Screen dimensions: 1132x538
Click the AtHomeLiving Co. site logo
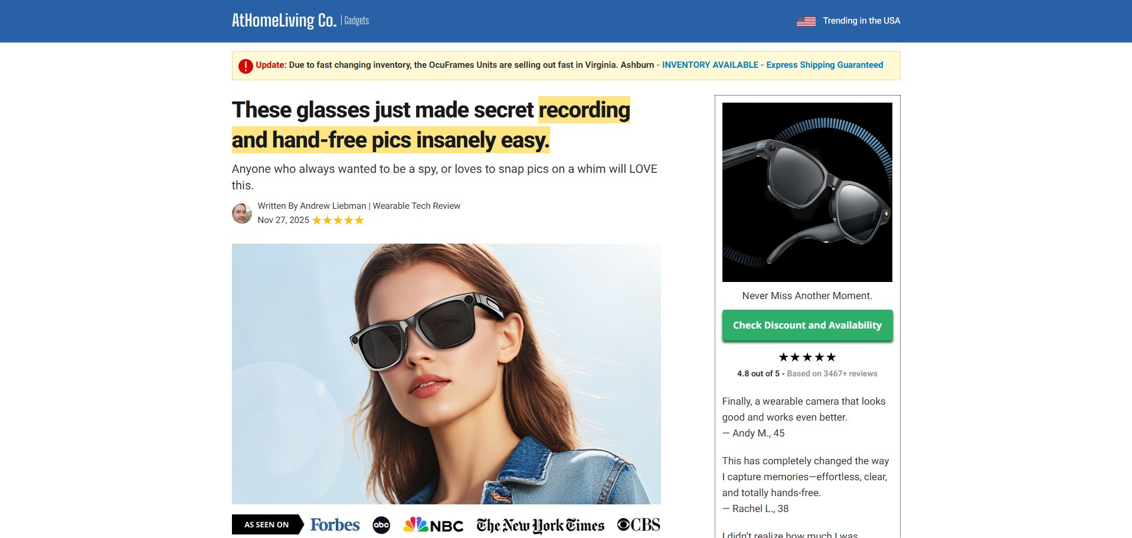click(284, 21)
